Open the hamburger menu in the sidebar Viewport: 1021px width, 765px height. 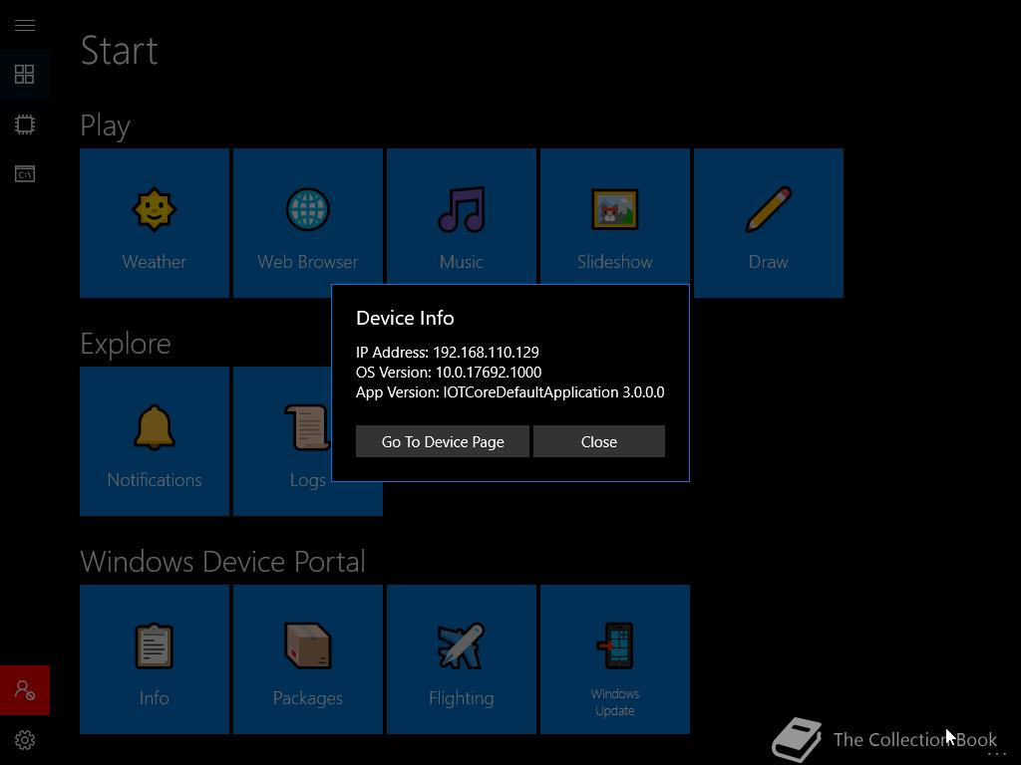tap(25, 25)
